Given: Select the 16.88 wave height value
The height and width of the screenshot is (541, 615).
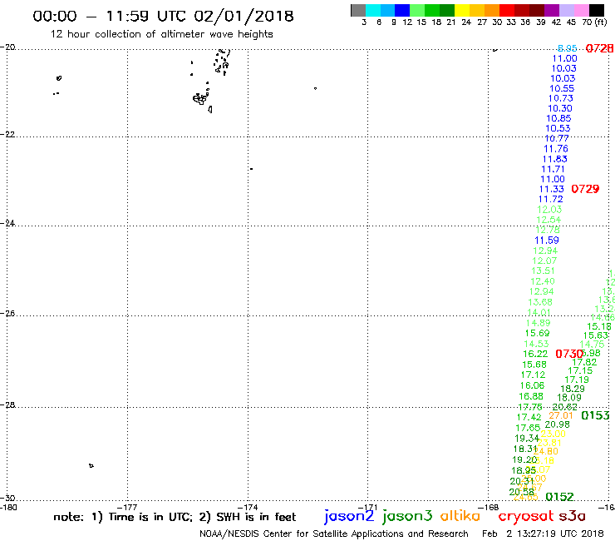Looking at the screenshot, I should coord(531,396).
